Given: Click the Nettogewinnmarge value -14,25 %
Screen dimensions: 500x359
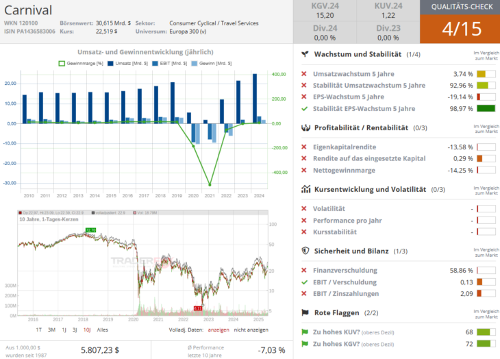Looking at the screenshot, I should coord(460,171).
